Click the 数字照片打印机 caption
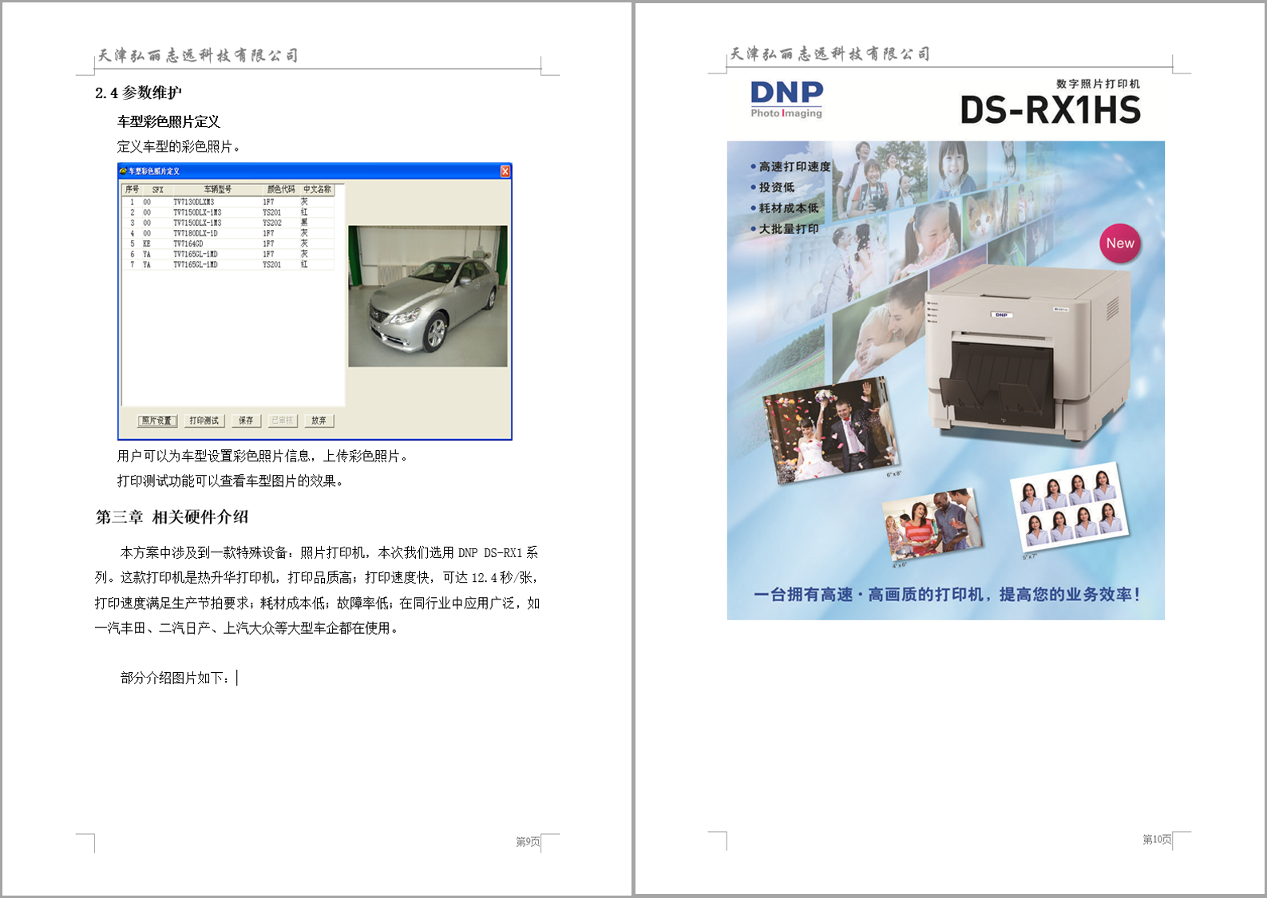 pos(1098,84)
